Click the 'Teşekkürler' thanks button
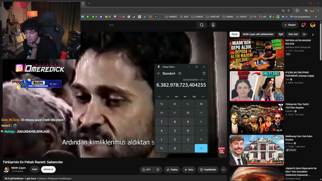The height and width of the screenshot is (181, 322). point(208,170)
